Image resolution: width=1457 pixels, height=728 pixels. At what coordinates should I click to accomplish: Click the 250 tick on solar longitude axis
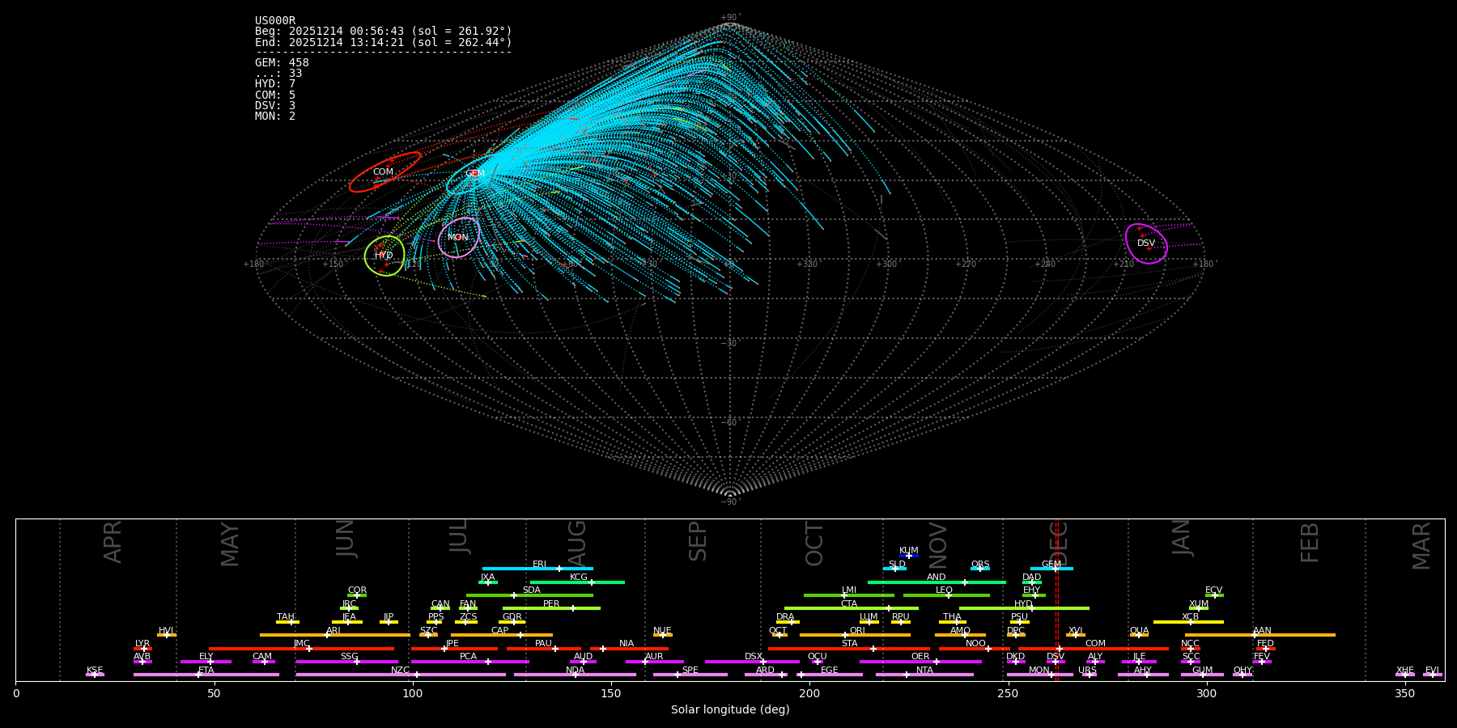pos(1008,693)
